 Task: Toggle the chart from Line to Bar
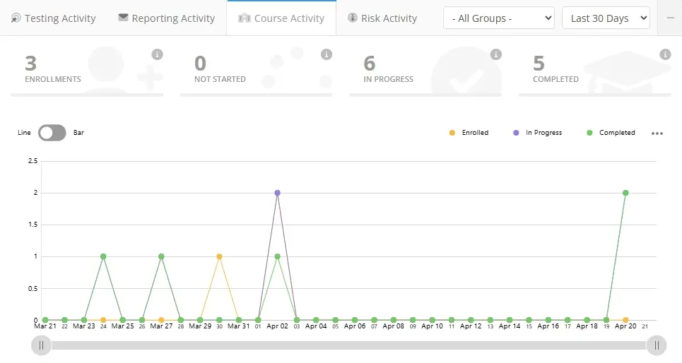[x=52, y=133]
